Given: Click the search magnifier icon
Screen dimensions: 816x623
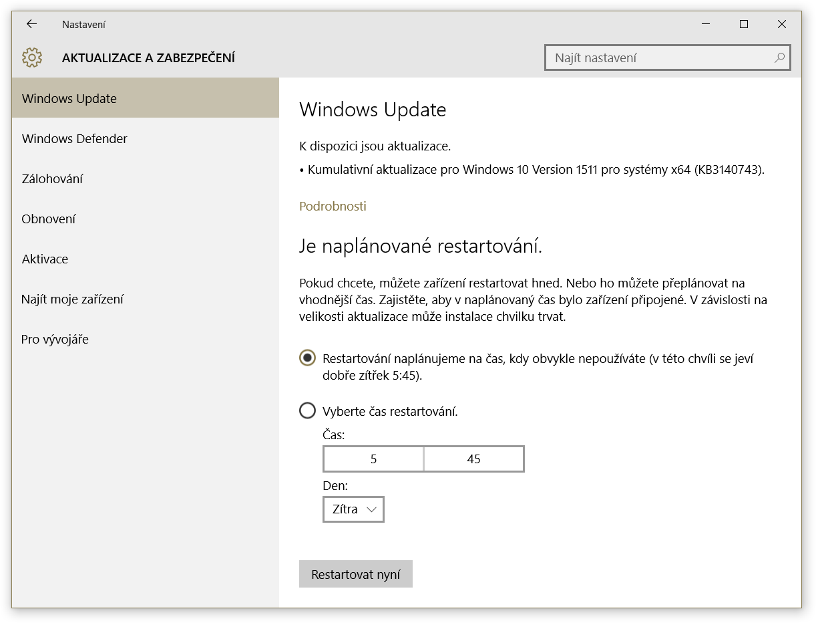Looking at the screenshot, I should (x=779, y=58).
